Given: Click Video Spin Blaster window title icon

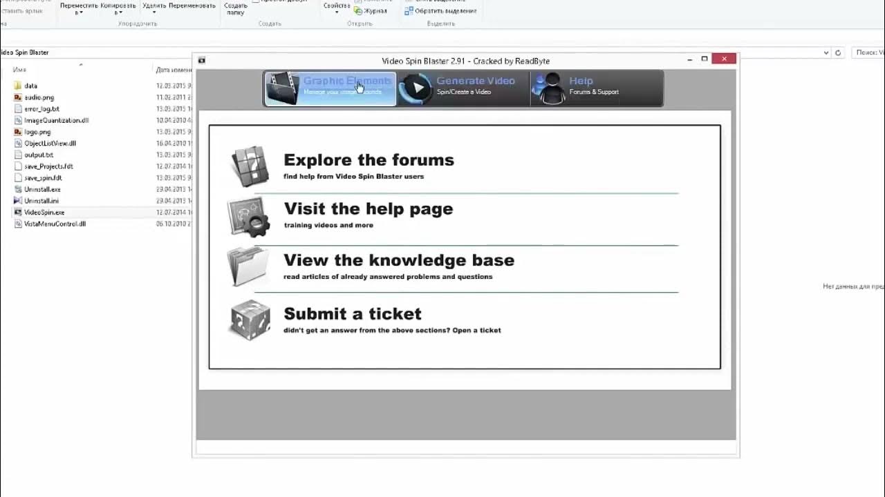Looking at the screenshot, I should [202, 60].
